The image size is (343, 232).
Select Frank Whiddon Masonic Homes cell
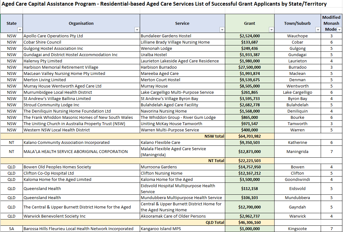point(81,117)
